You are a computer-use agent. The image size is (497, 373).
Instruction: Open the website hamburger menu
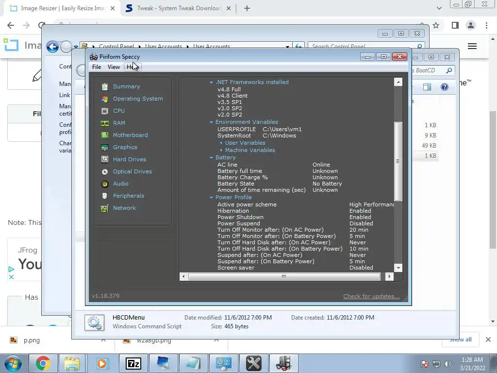tap(472, 46)
